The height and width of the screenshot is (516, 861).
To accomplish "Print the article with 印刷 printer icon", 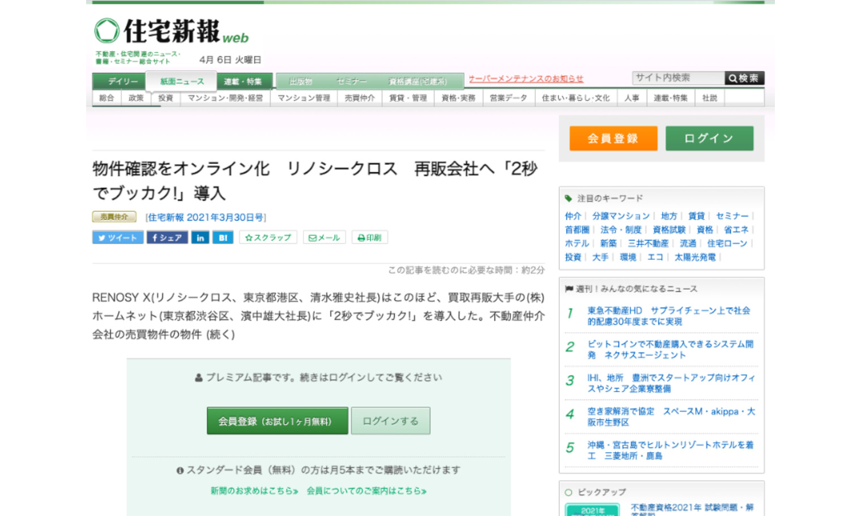I will [x=369, y=237].
